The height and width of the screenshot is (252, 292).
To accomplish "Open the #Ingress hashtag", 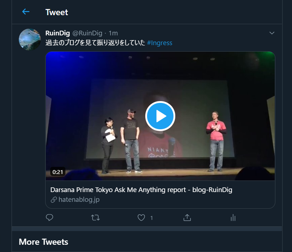I will (x=160, y=43).
